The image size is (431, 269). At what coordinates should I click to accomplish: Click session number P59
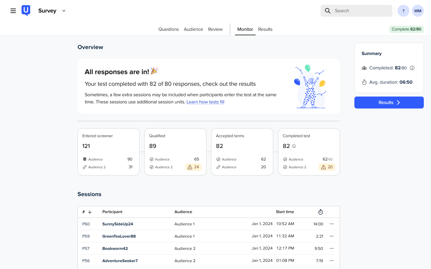(x=86, y=236)
